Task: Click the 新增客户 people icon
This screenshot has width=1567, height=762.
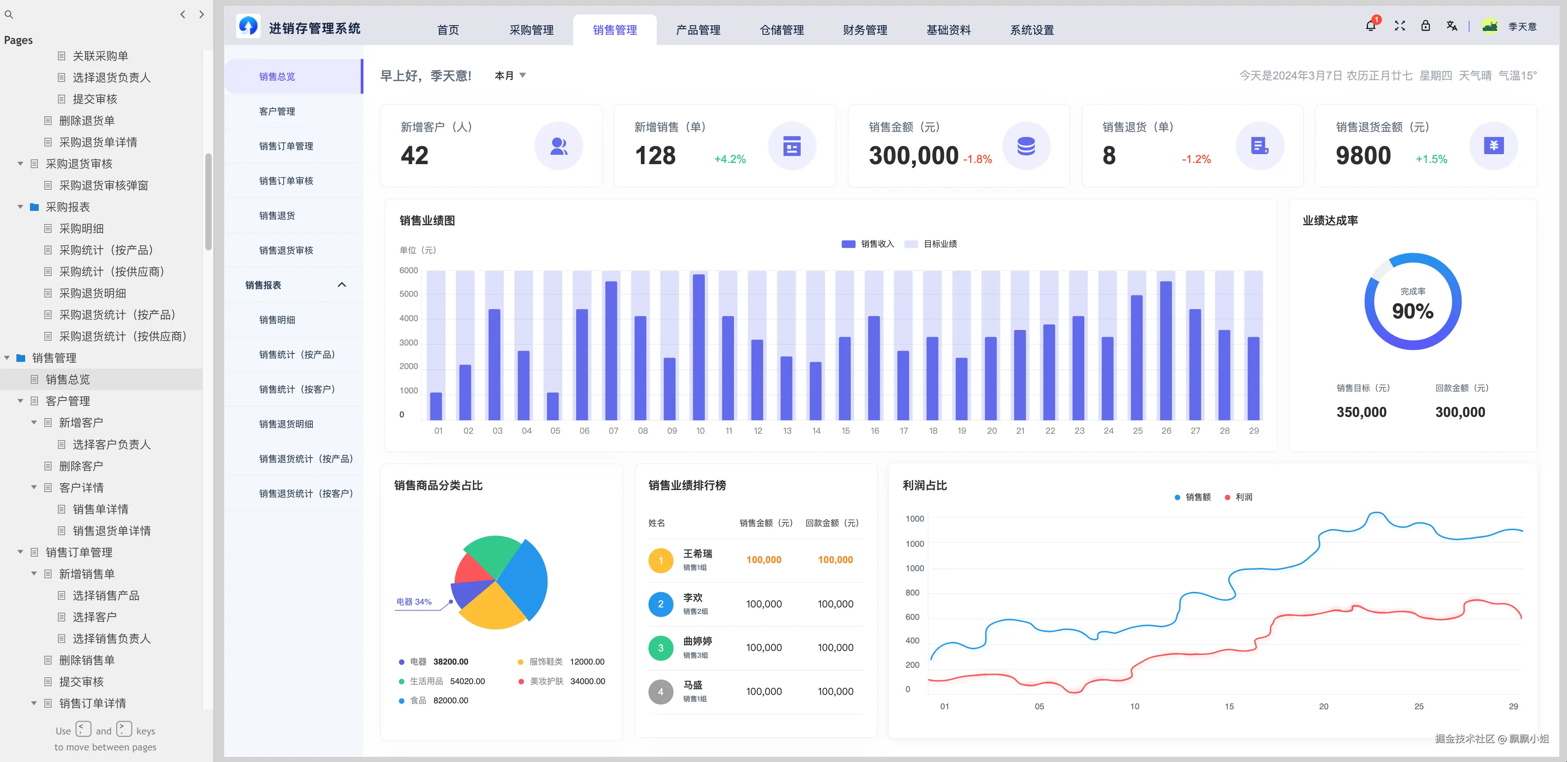Action: [x=558, y=145]
